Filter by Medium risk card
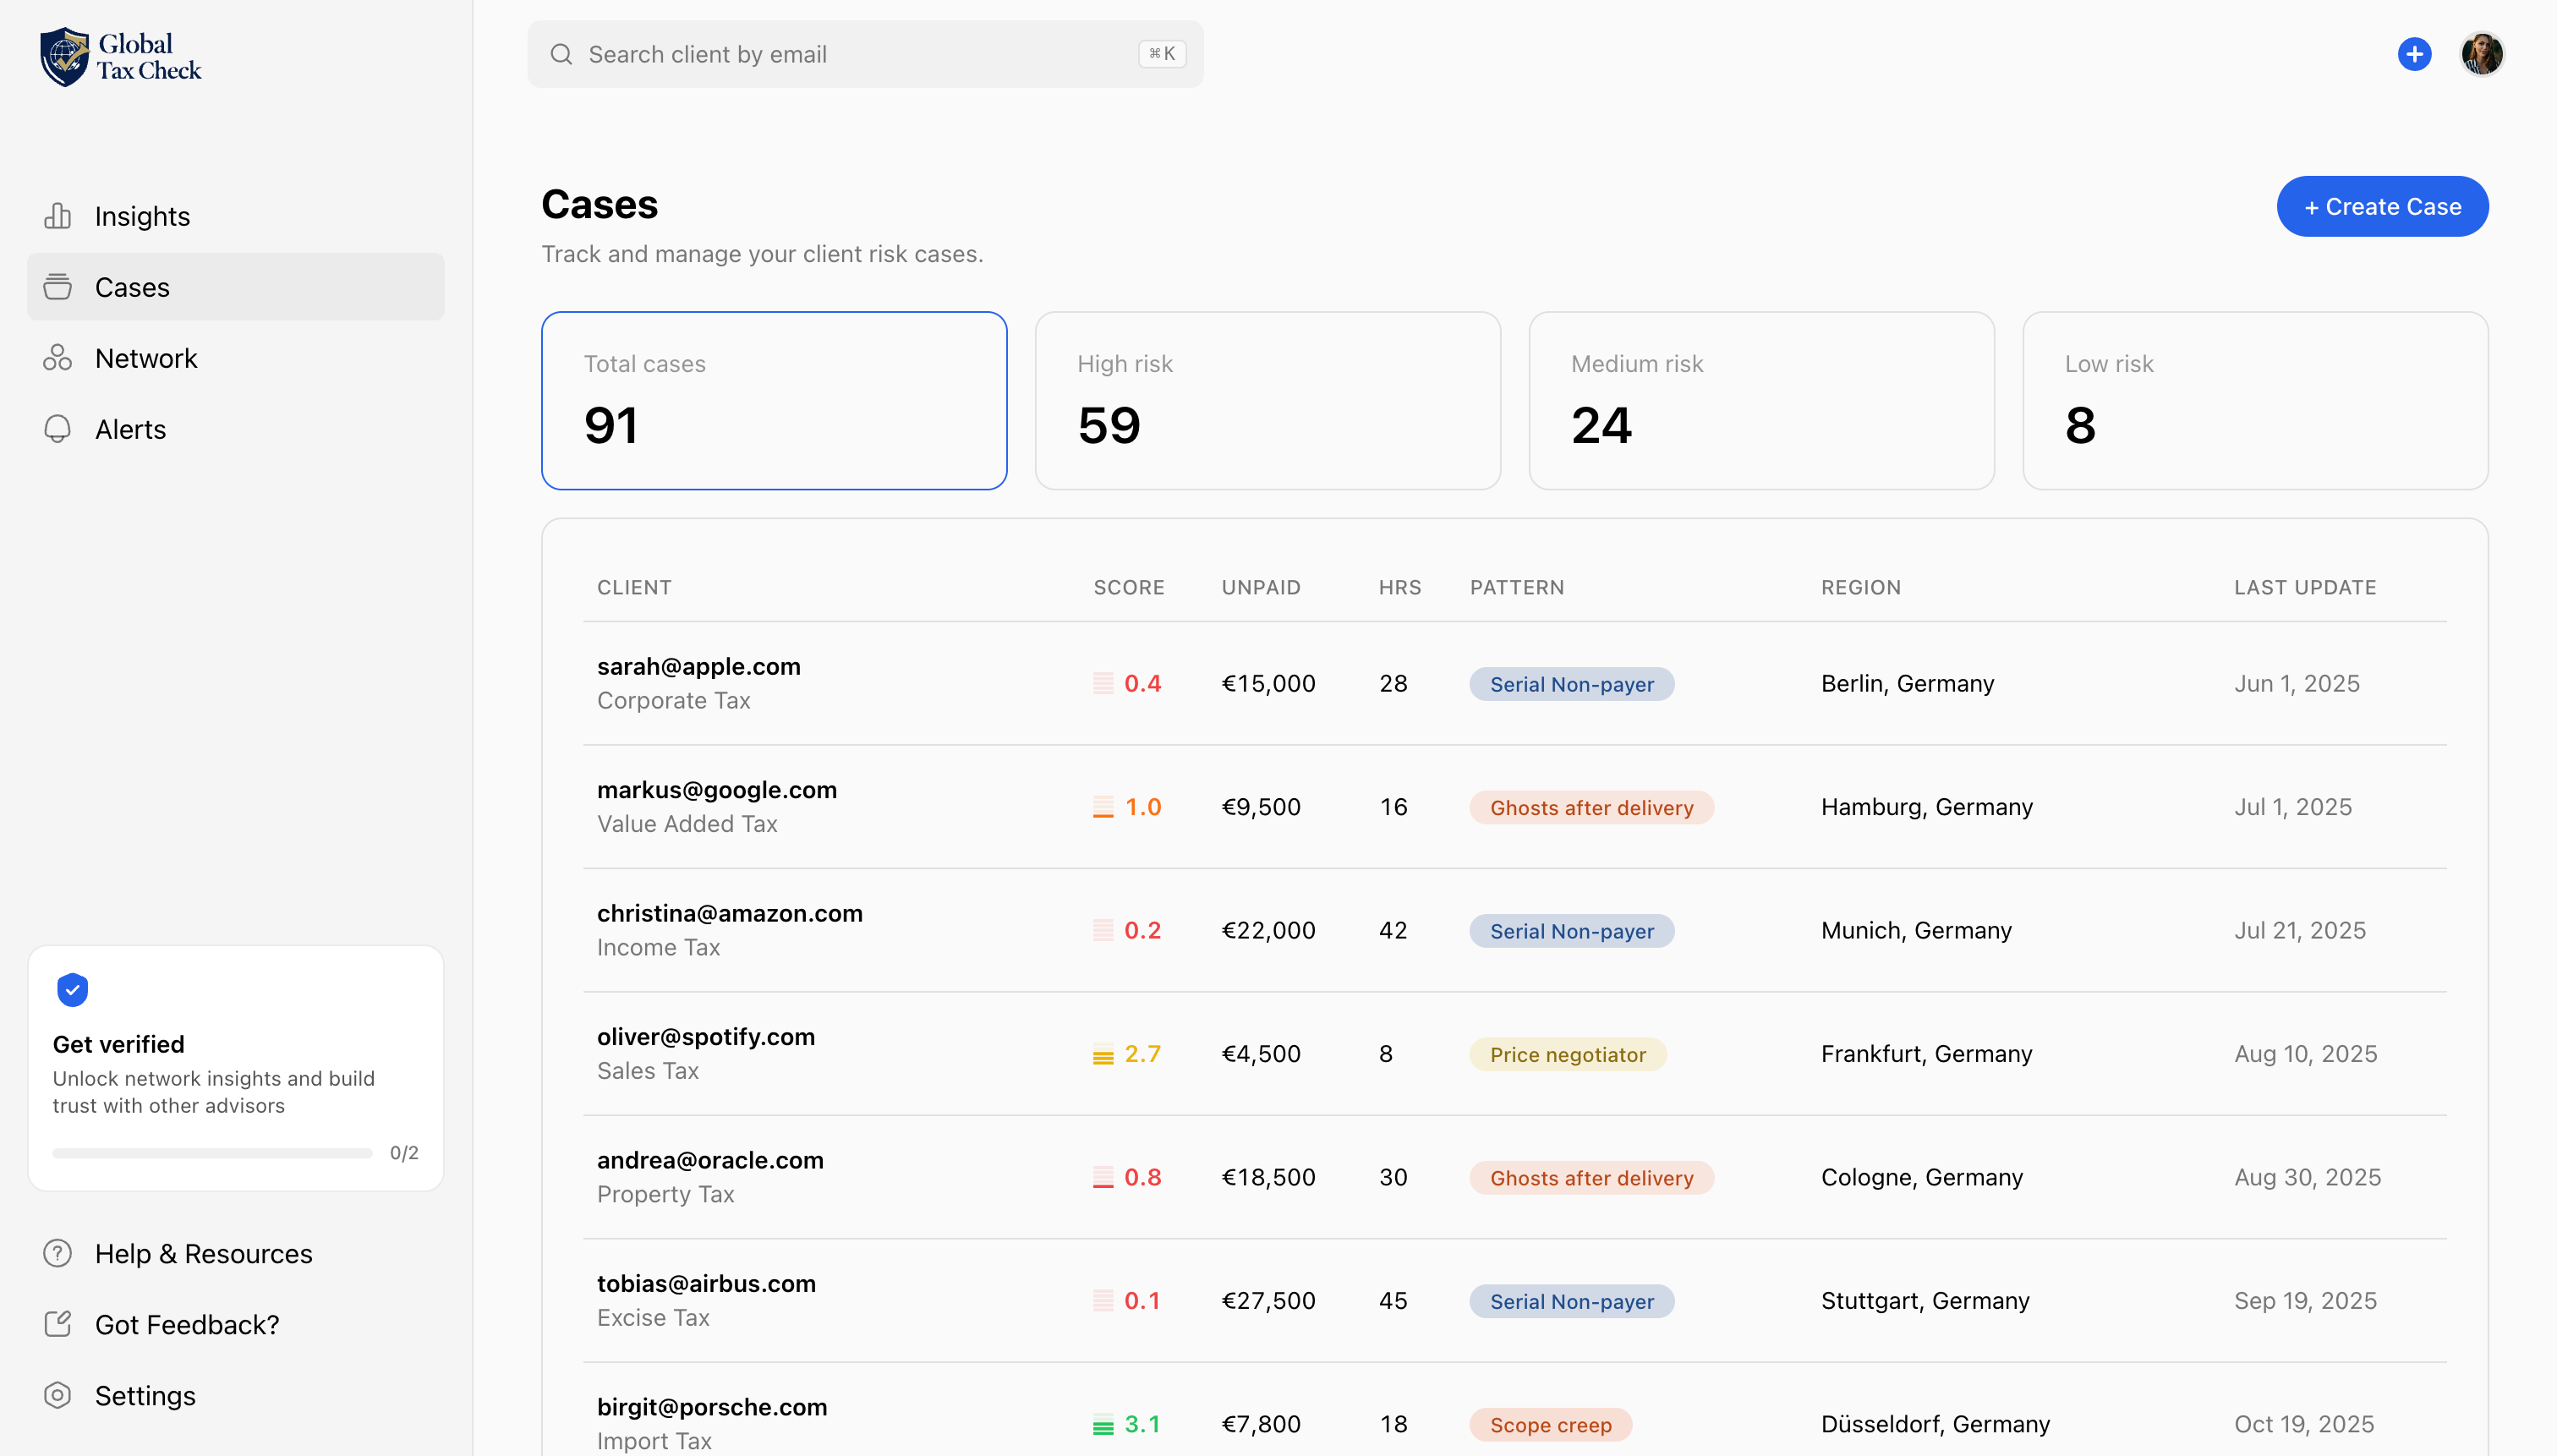This screenshot has width=2557, height=1456. [x=1761, y=401]
